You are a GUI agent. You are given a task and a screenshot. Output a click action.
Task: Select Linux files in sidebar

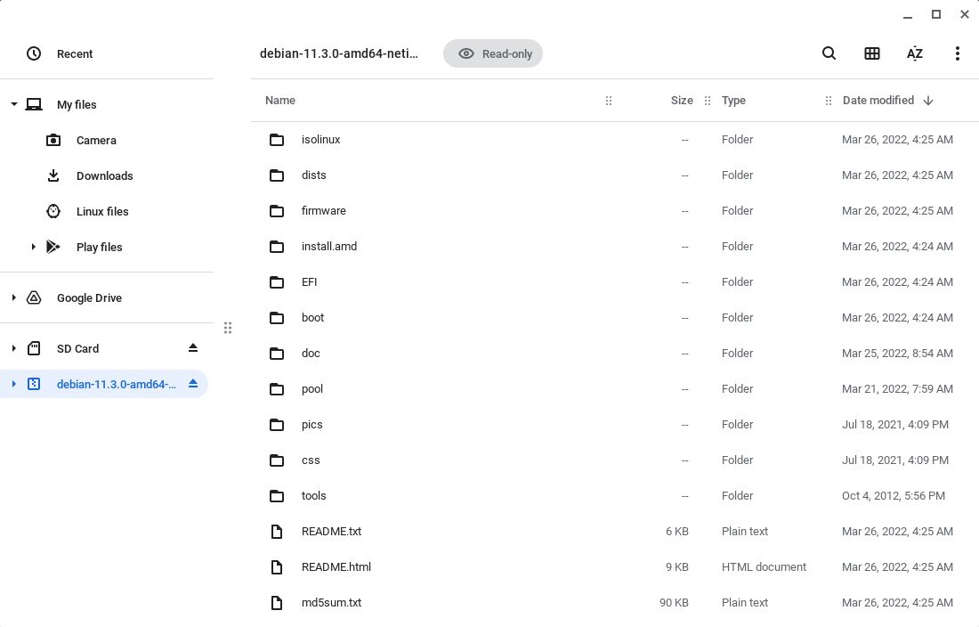pyautogui.click(x=102, y=211)
